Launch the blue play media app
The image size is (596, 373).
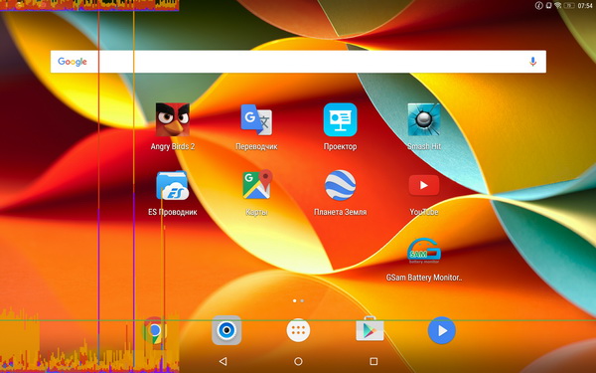pyautogui.click(x=442, y=330)
